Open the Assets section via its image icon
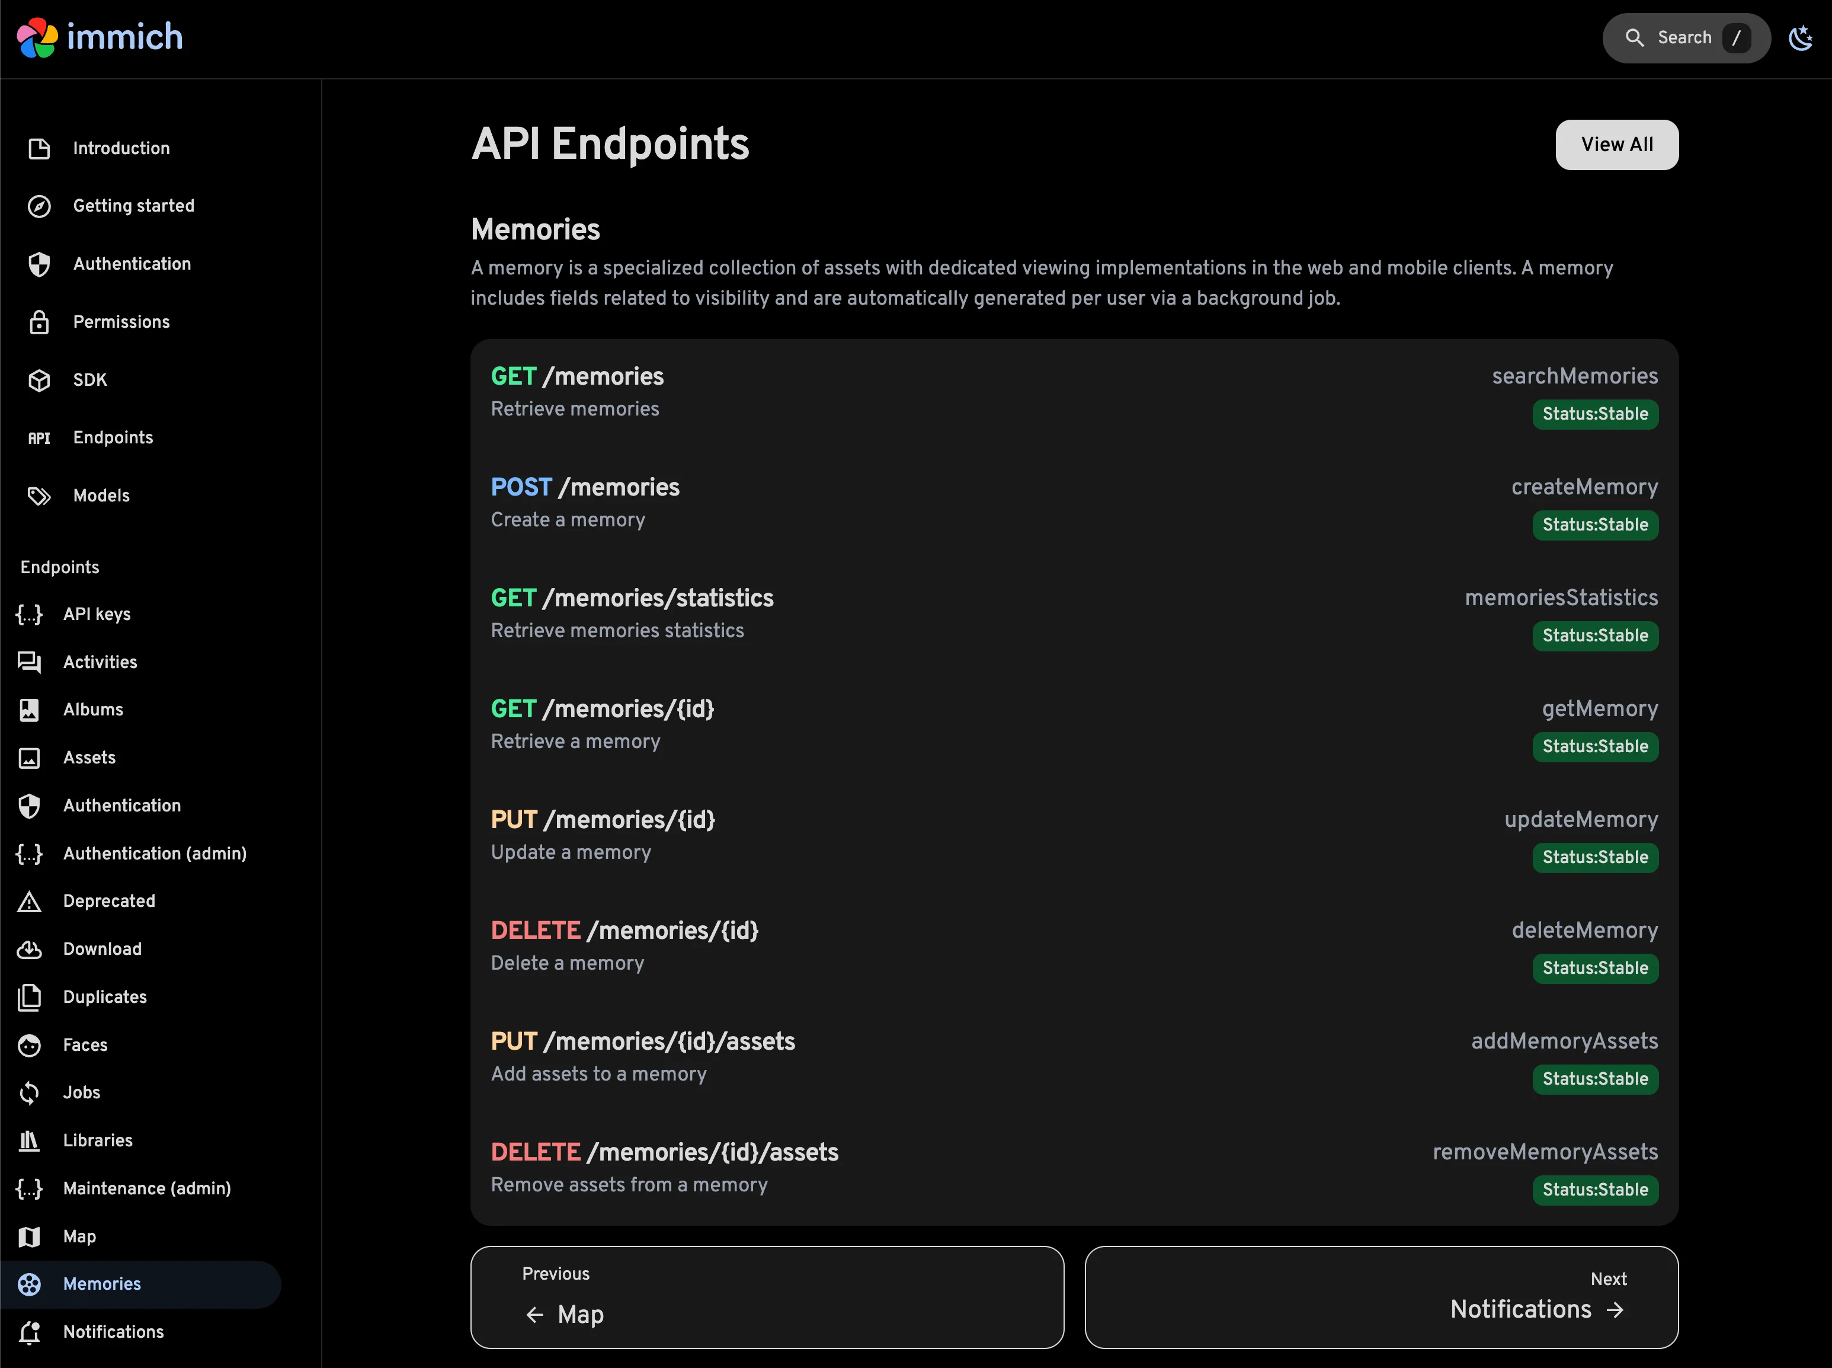 tap(30, 757)
